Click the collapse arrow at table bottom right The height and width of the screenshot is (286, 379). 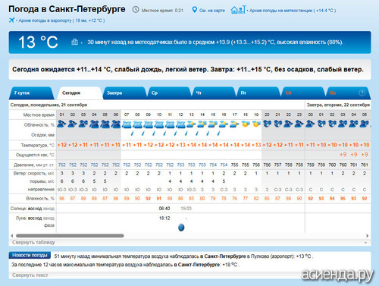(x=365, y=242)
